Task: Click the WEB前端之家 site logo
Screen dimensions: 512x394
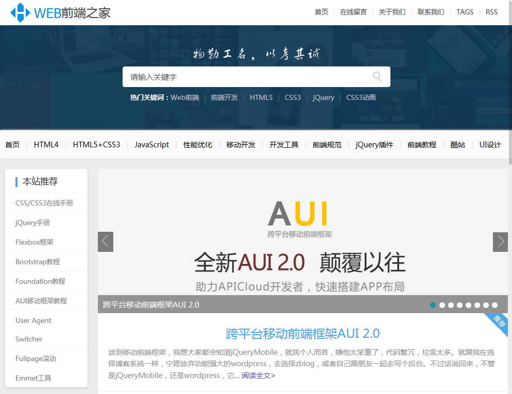Action: pos(60,13)
